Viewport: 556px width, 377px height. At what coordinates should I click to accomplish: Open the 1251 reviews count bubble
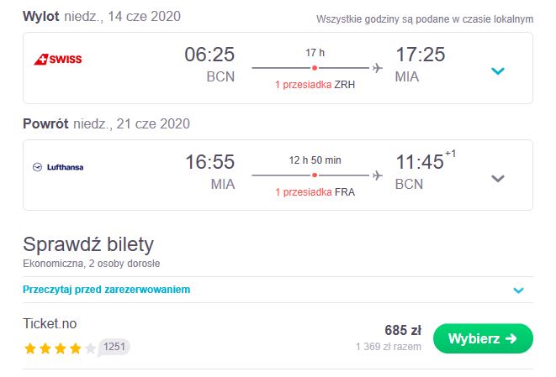[x=114, y=347]
